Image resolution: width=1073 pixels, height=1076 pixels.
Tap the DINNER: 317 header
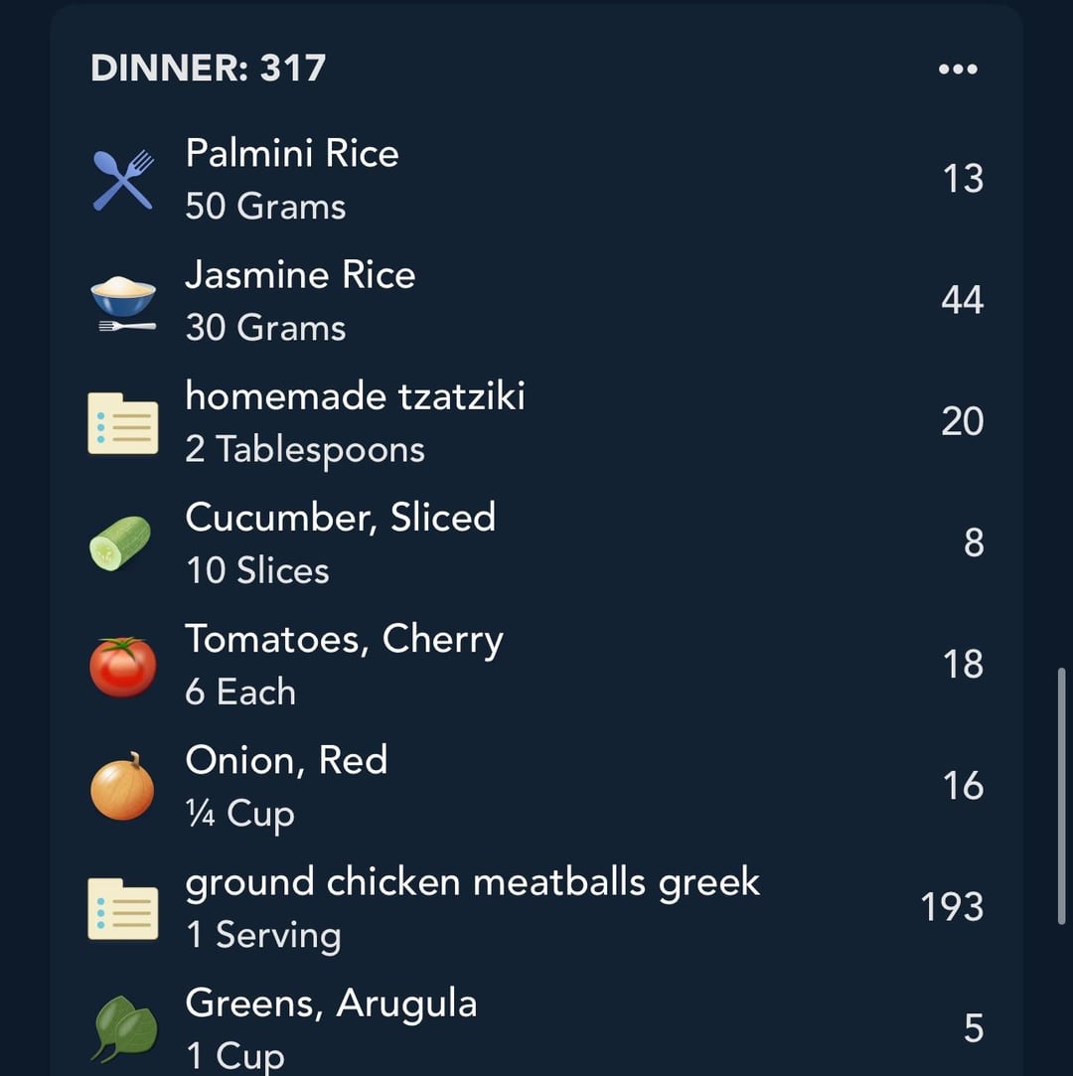click(208, 68)
